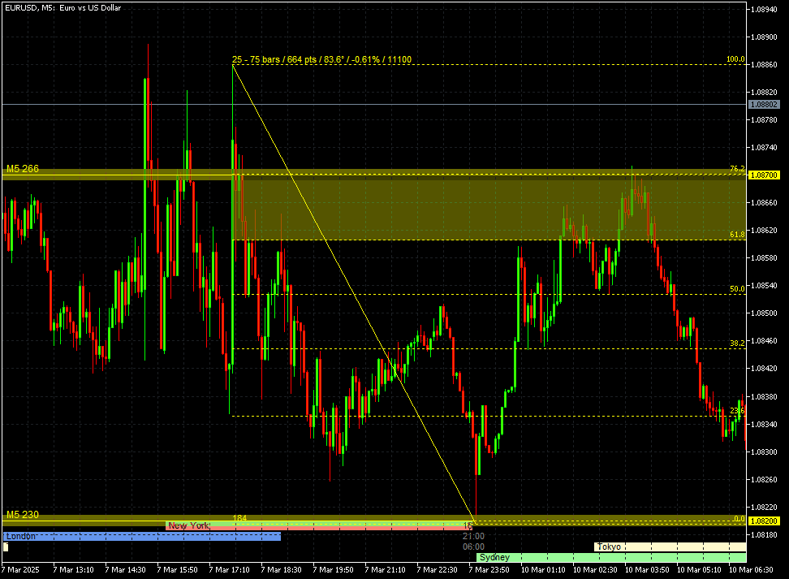Click '7 Mar 18:30' on the time axis

(x=282, y=570)
